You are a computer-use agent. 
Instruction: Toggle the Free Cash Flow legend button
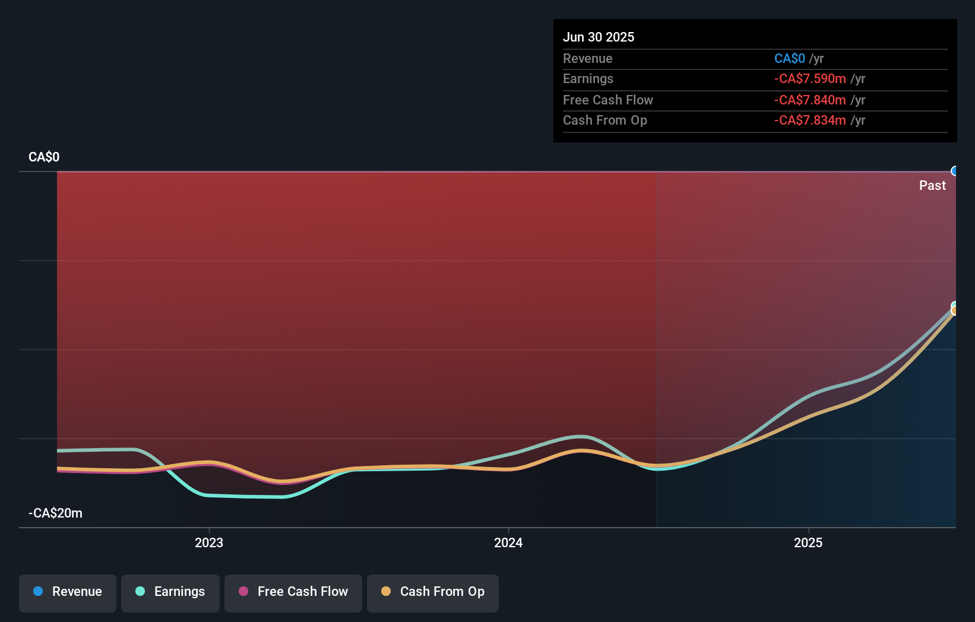[x=293, y=593]
